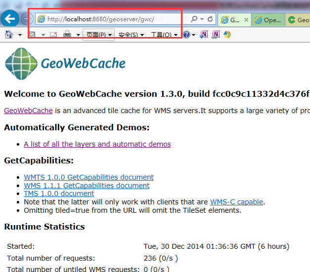Switch to the 'G...' browser tab
310x272 pixels.
[234, 20]
